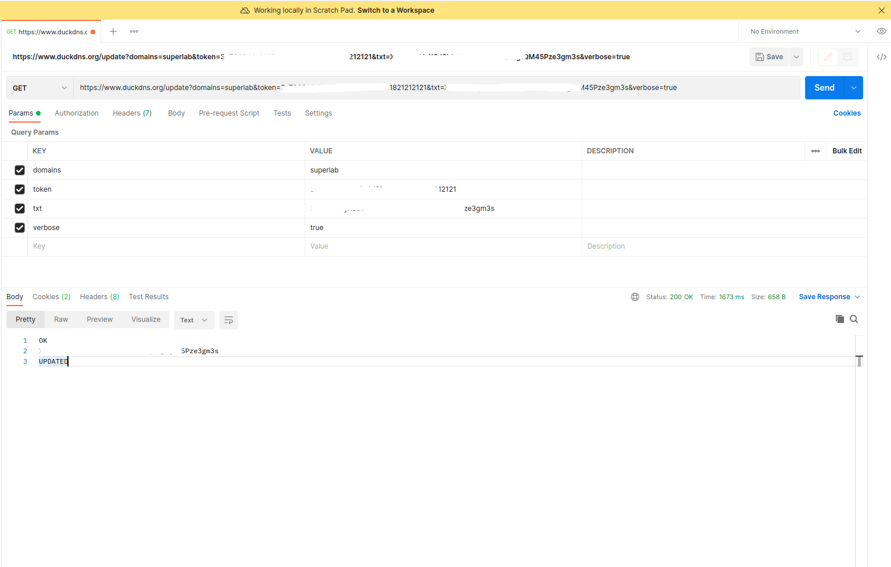The height and width of the screenshot is (567, 891).
Task: Uncheck the txt parameter checkbox
Action: point(20,209)
